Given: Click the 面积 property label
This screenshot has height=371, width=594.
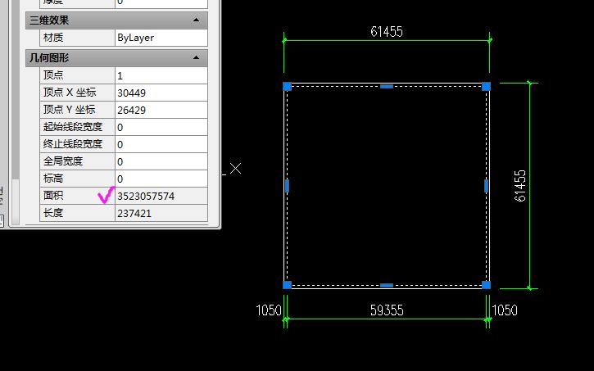Looking at the screenshot, I should [53, 196].
